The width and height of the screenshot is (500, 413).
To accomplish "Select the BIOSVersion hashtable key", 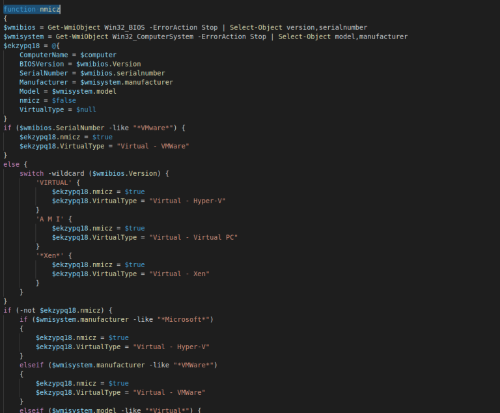I will [42, 64].
